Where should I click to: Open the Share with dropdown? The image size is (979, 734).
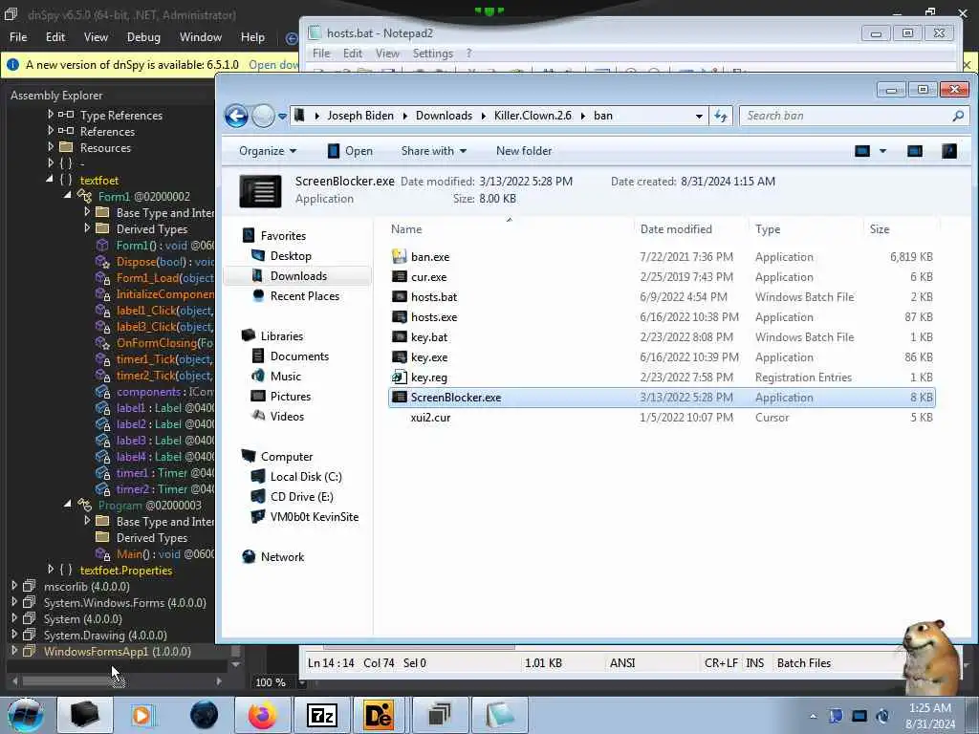(x=434, y=151)
